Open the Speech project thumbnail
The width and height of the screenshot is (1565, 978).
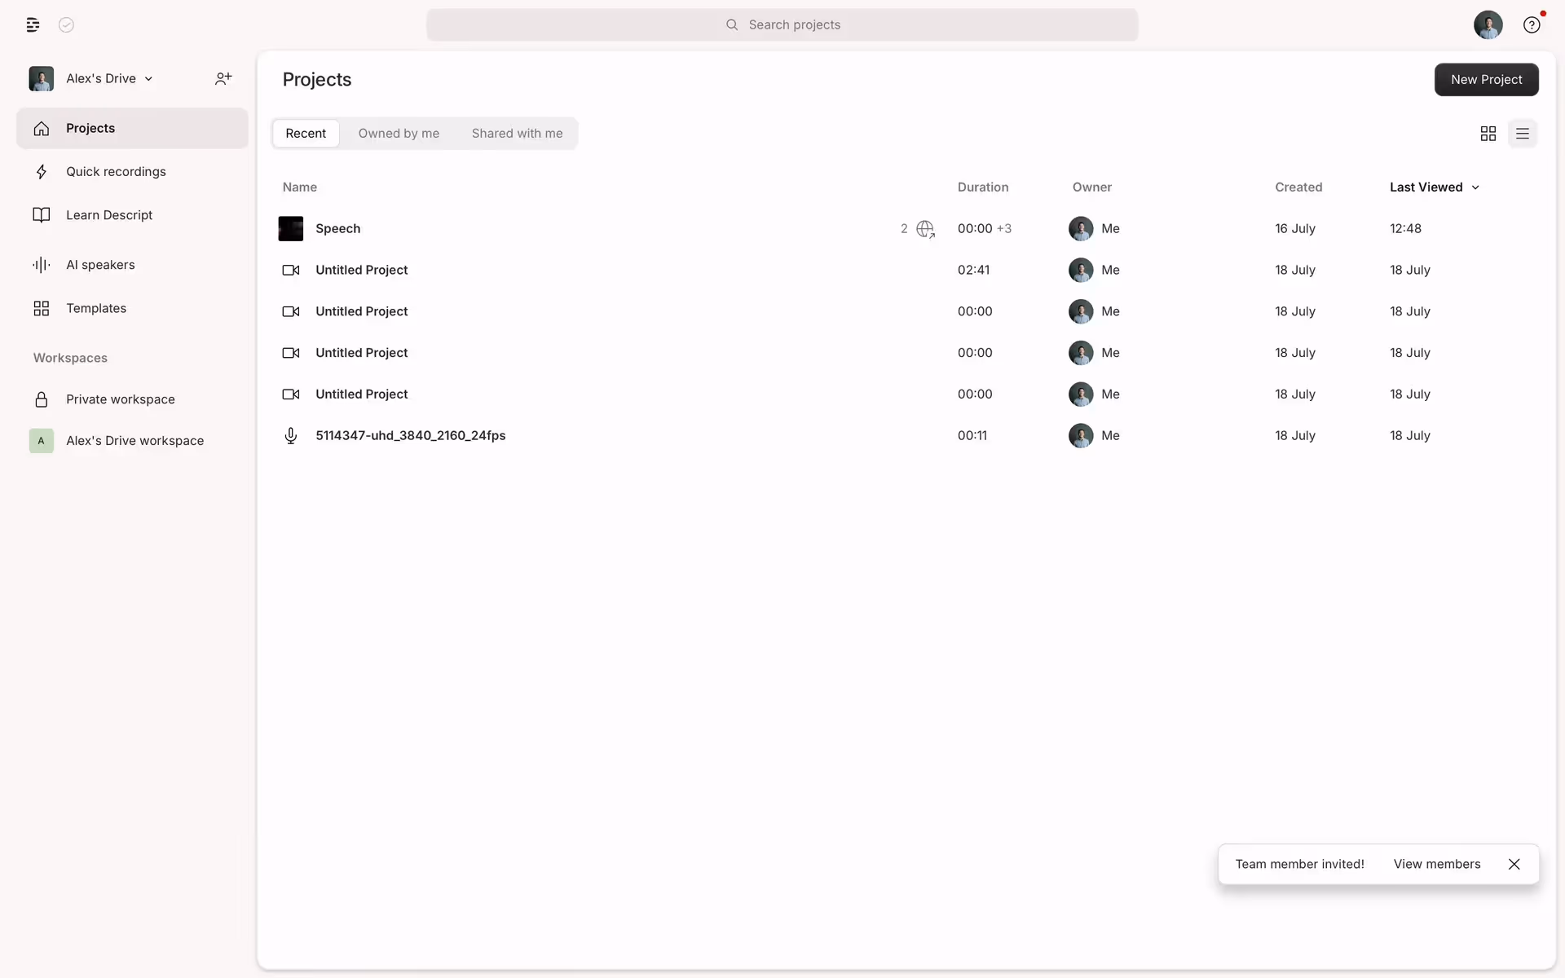[291, 229]
